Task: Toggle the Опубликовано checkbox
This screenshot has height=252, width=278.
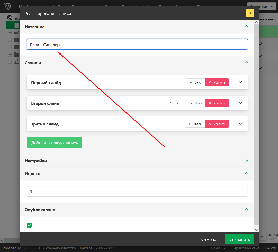Action: [x=29, y=225]
